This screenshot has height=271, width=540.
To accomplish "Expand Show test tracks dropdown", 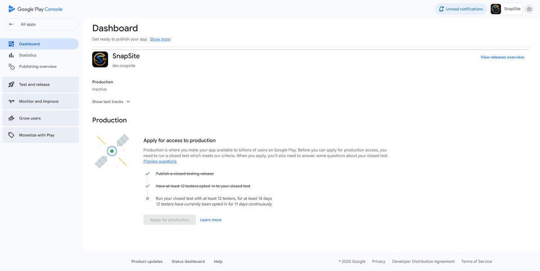I will click(111, 102).
